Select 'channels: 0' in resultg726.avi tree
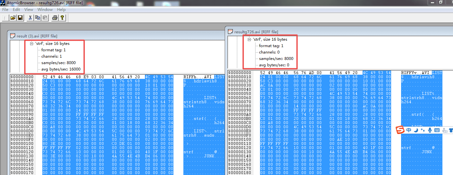This screenshot has width=453, height=175. [x=269, y=52]
